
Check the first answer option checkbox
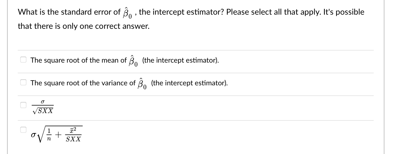click(x=23, y=59)
